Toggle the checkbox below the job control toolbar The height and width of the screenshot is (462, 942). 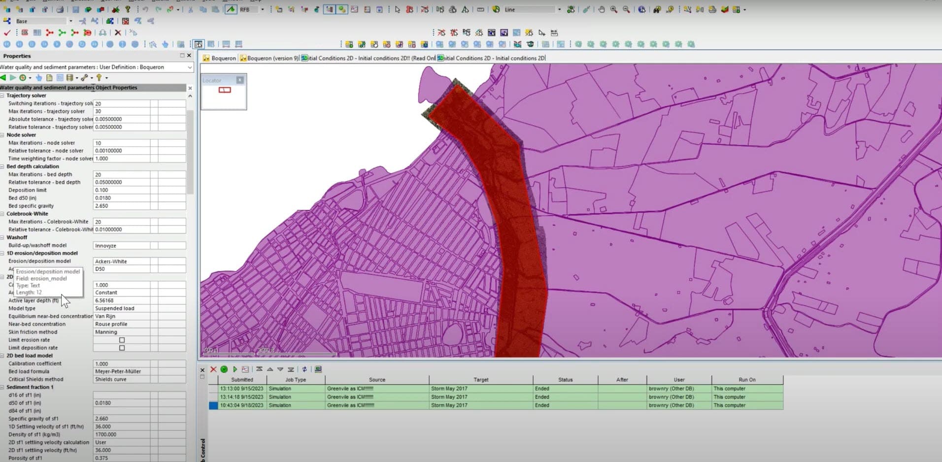[x=202, y=377]
